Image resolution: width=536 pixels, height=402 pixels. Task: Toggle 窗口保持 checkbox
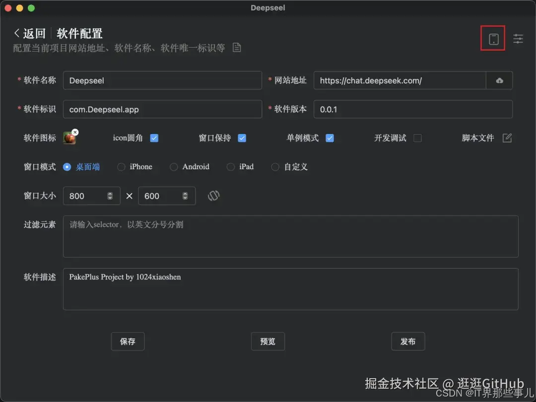[242, 138]
